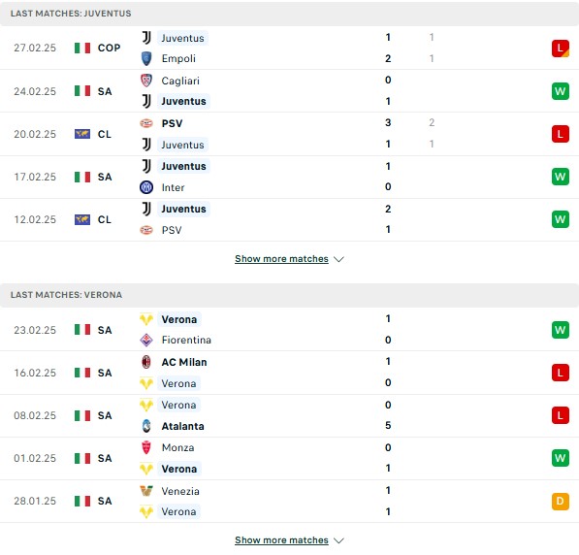The height and width of the screenshot is (555, 579).
Task: Click the orange D badge for Venezia-Verona
Action: [561, 501]
